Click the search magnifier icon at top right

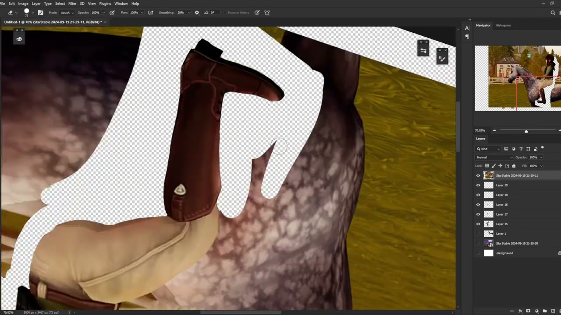click(553, 13)
